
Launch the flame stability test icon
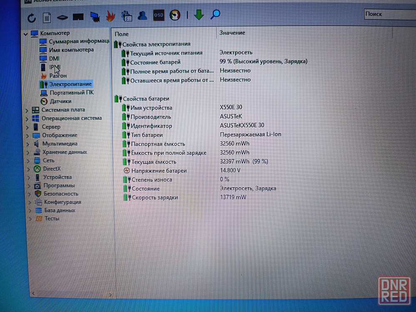point(110,16)
